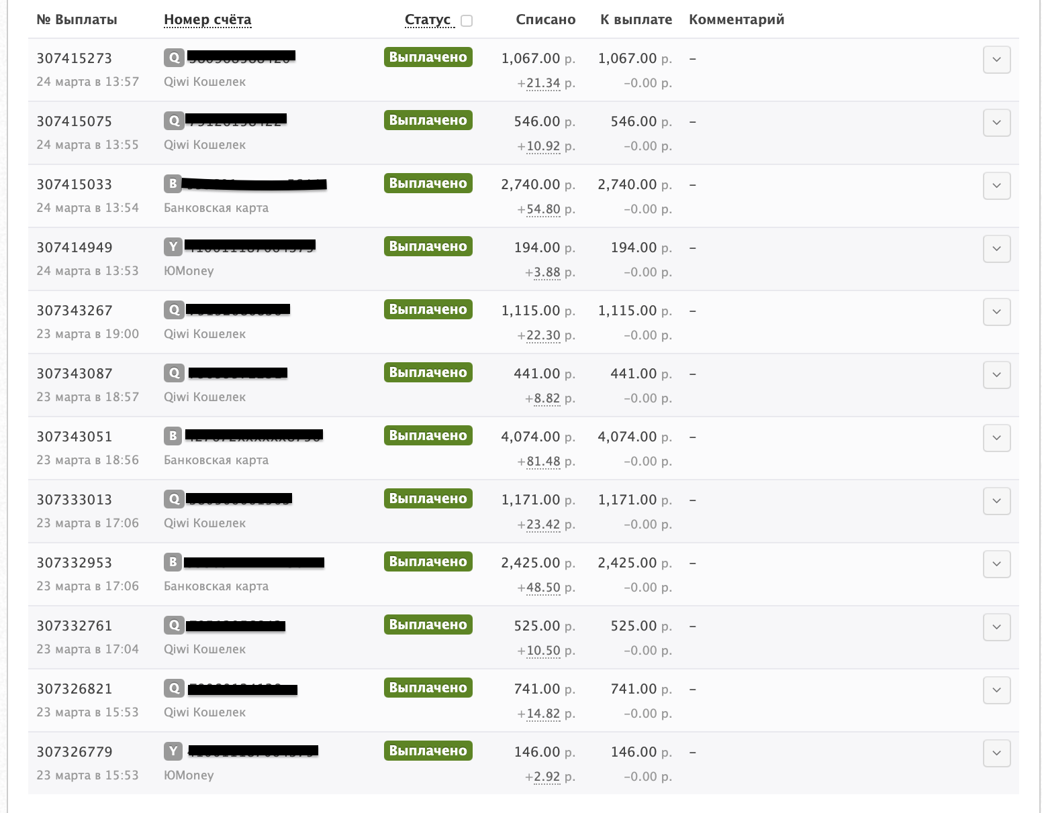Click payout number 307333013

point(74,500)
